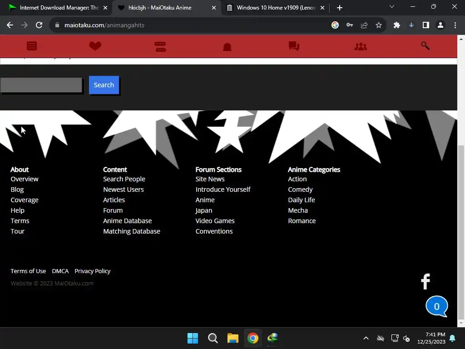Open Chrome extensions puzzle icon

397,25
